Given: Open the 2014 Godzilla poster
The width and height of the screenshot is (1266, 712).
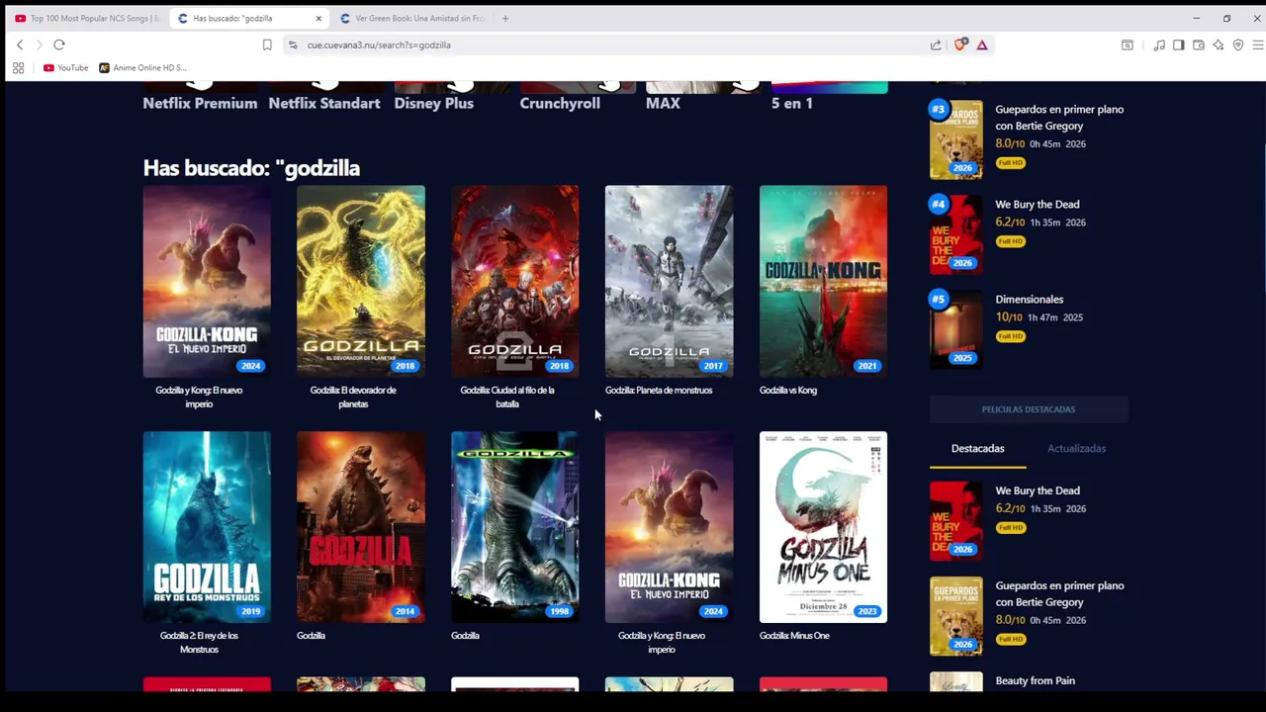Looking at the screenshot, I should [361, 527].
